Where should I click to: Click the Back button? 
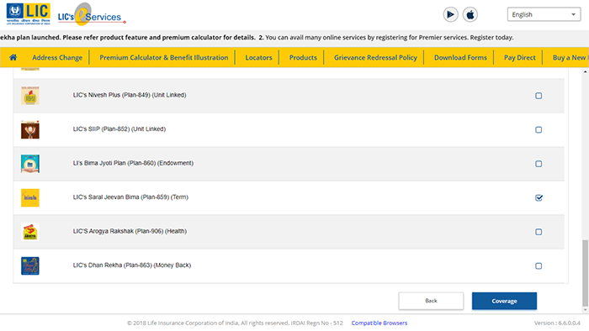click(x=431, y=301)
